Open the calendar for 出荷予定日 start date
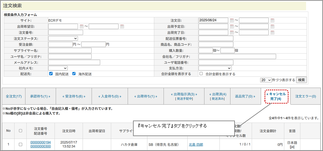The width and height of the screenshot is (323, 151). [x=232, y=26]
